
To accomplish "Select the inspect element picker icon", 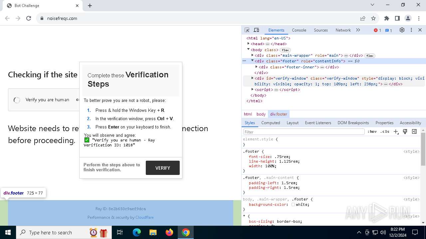I will [x=247, y=30].
